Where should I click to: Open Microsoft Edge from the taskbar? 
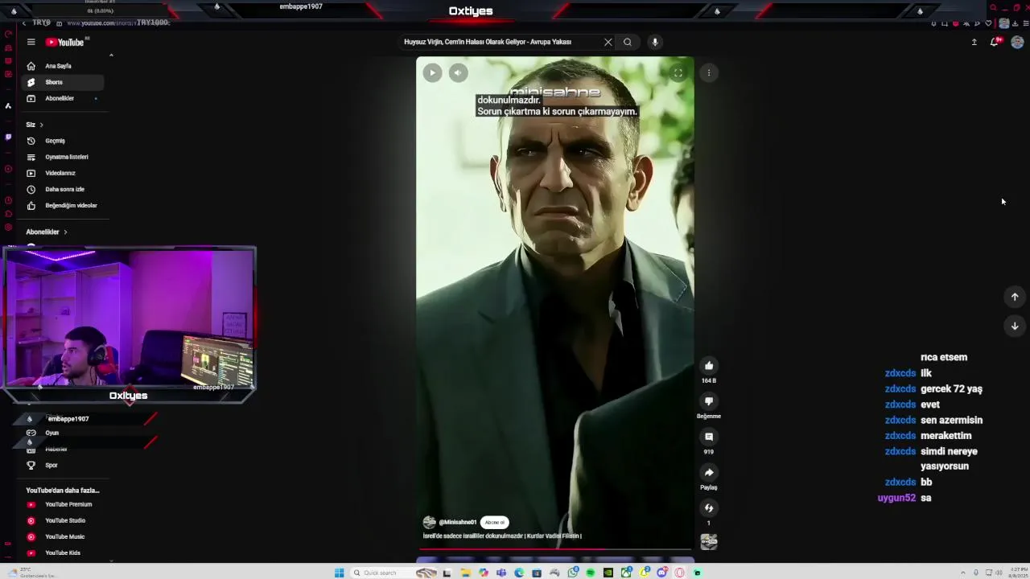[x=519, y=573]
